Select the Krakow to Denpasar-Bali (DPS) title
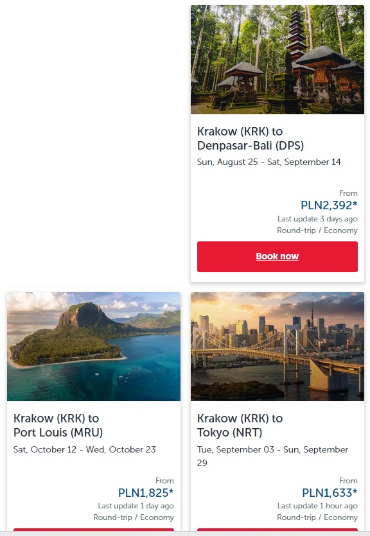The height and width of the screenshot is (536, 370). [x=251, y=139]
